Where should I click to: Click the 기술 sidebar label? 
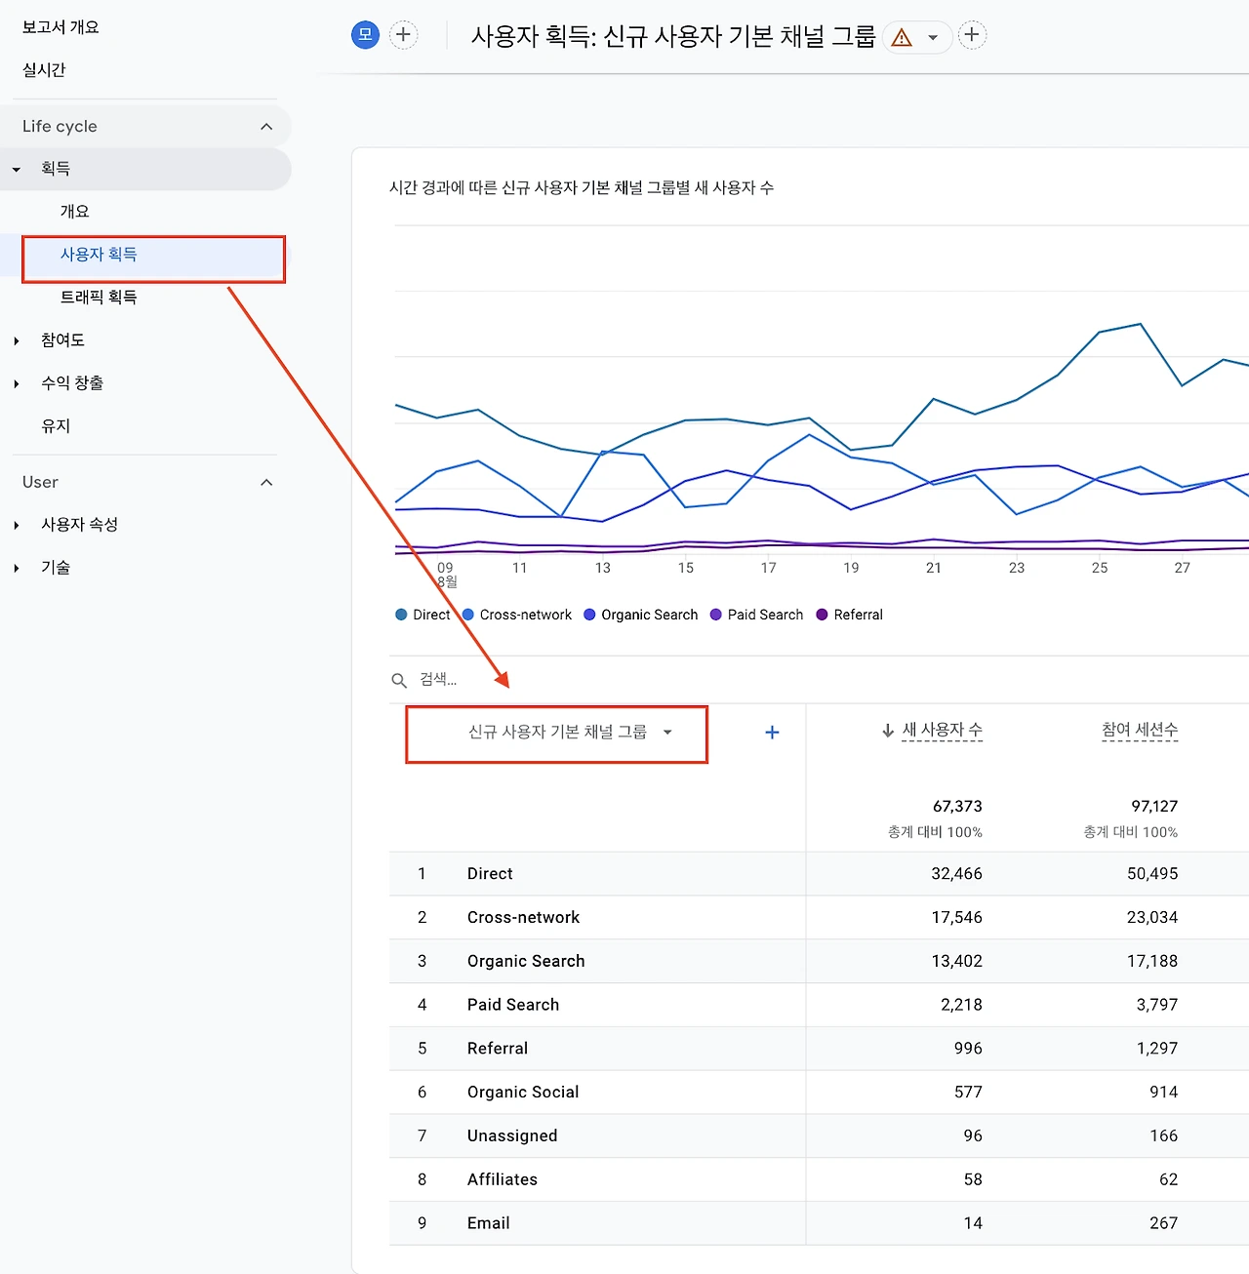pos(56,568)
